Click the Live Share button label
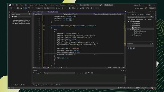Screen dimensions: 164x92 140,8
